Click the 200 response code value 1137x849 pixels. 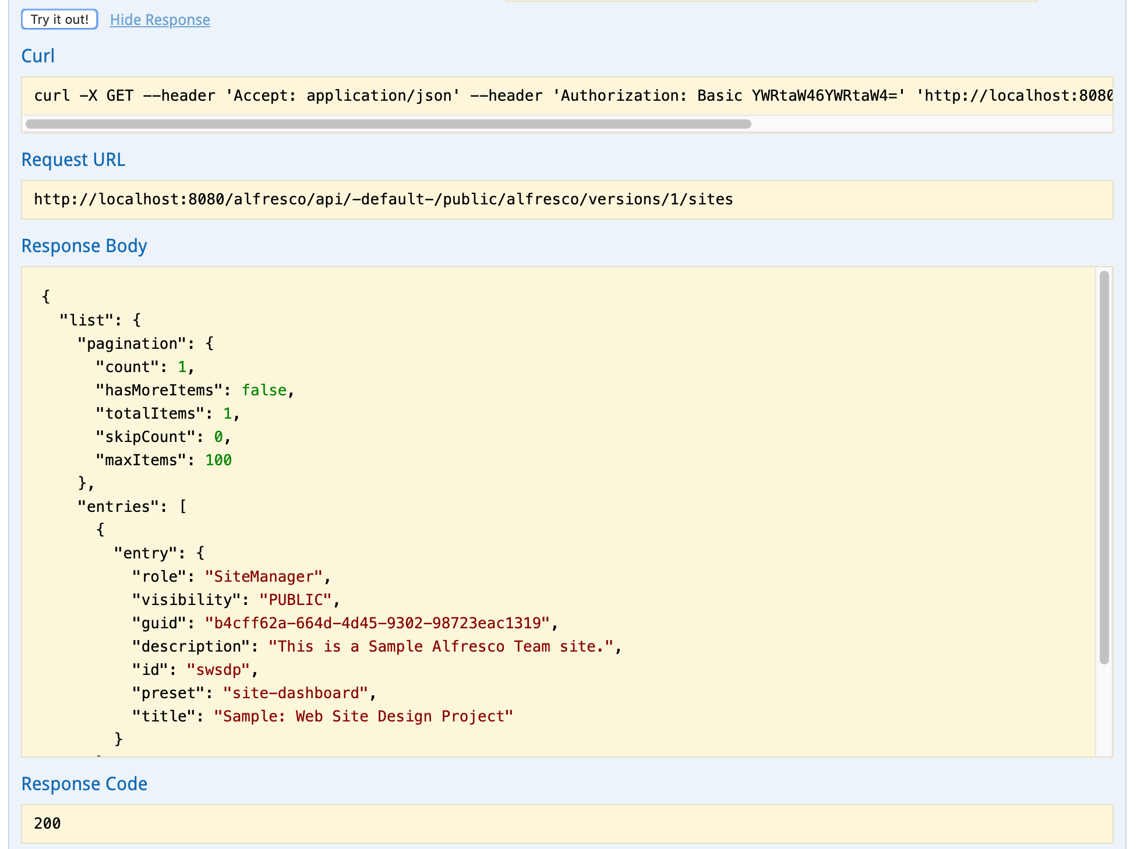pyautogui.click(x=47, y=823)
